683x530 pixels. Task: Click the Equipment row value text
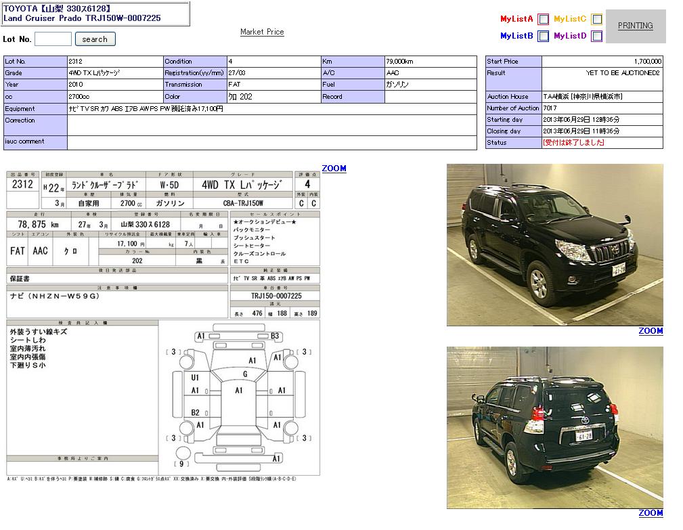pos(146,108)
